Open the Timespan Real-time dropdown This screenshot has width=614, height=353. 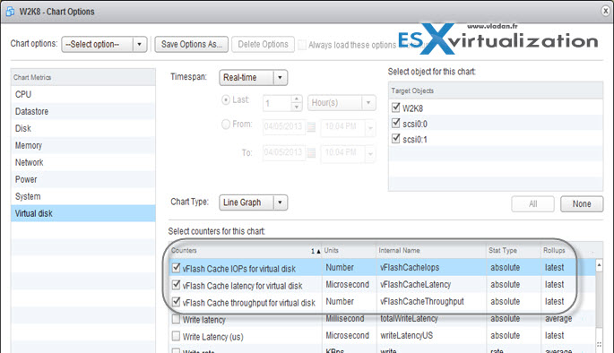pyautogui.click(x=254, y=77)
